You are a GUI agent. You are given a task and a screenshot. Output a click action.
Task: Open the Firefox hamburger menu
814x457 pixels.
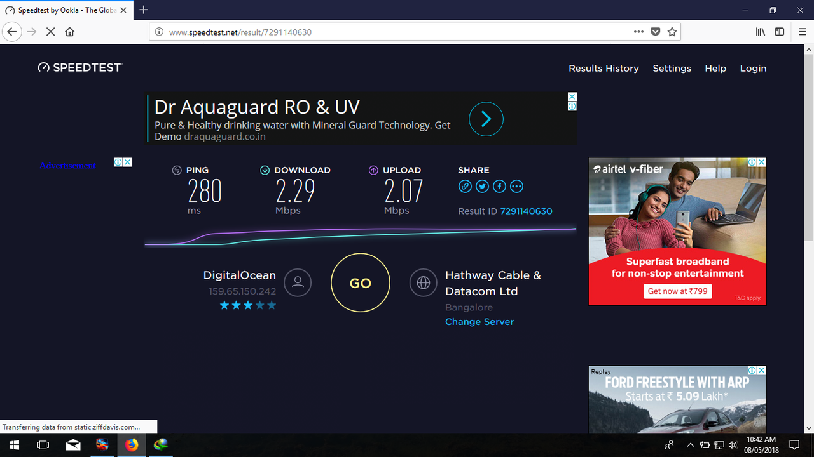pos(801,31)
